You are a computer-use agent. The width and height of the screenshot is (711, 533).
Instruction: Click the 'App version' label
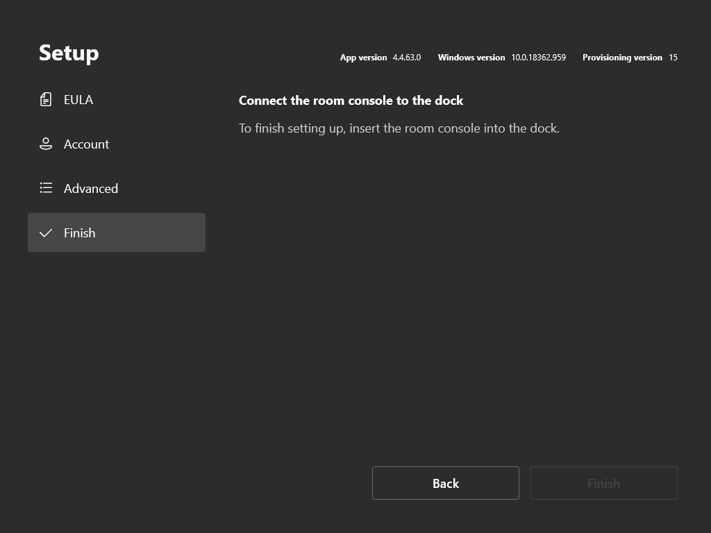pos(363,58)
